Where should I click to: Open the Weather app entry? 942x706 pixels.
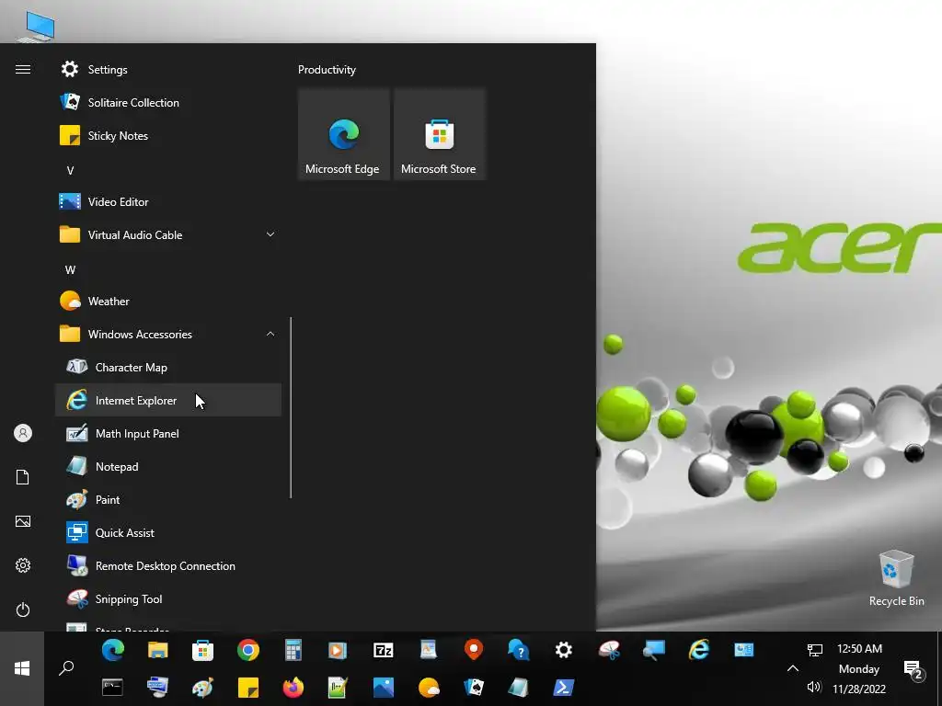click(x=168, y=301)
